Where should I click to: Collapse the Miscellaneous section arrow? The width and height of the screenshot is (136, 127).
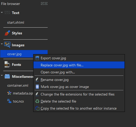coord(2,75)
